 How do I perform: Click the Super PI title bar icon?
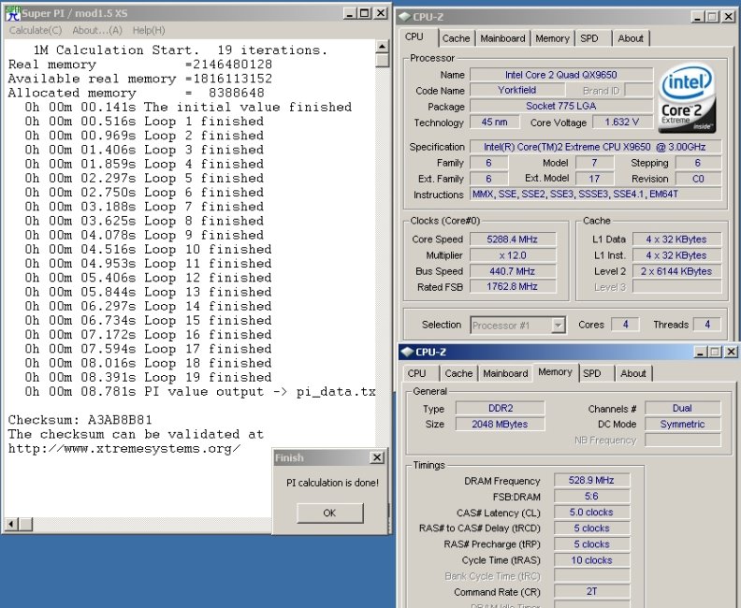coord(13,13)
